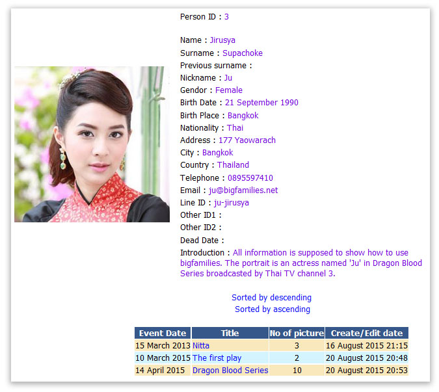Viewport: 439px width, 392px height.
Task: Open 'The first play' event
Action: click(x=217, y=358)
